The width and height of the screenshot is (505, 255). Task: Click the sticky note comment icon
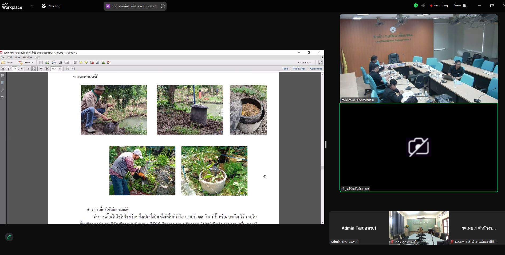(81, 63)
